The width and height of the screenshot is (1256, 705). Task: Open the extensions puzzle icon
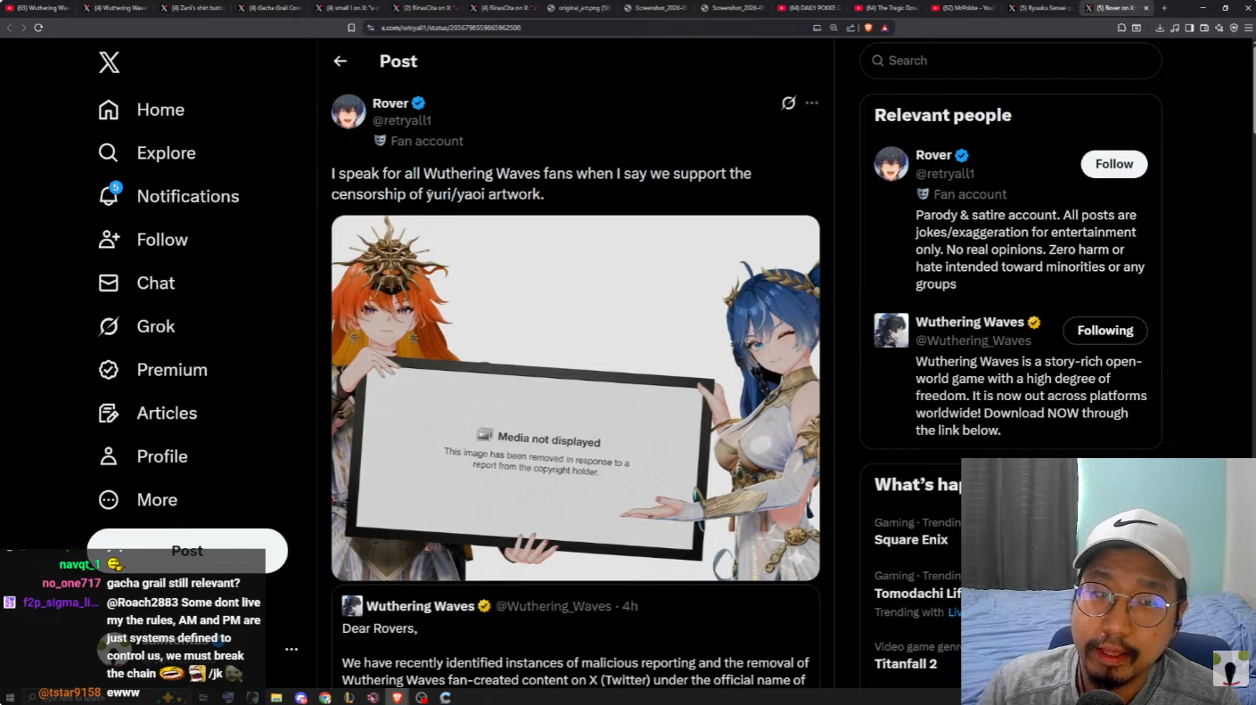(1121, 28)
